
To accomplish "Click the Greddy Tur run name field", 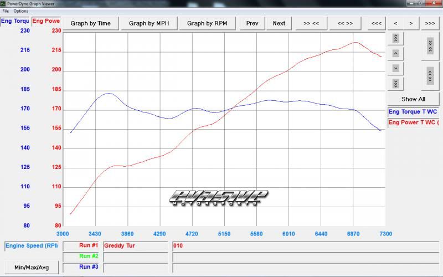I will pos(136,245).
